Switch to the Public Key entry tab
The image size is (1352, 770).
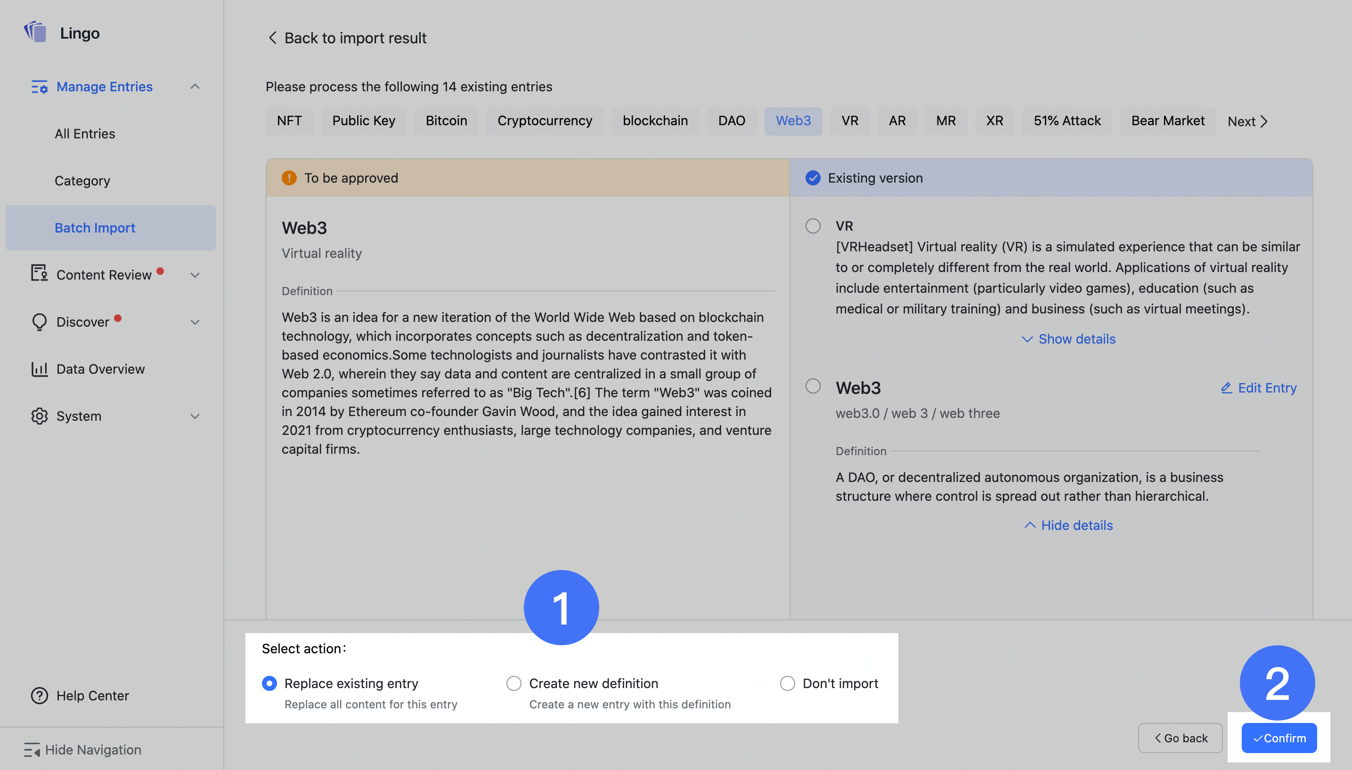[364, 121]
